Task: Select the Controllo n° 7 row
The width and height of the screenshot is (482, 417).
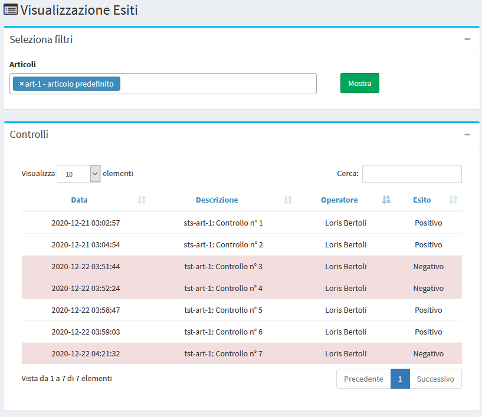Action: pos(242,353)
